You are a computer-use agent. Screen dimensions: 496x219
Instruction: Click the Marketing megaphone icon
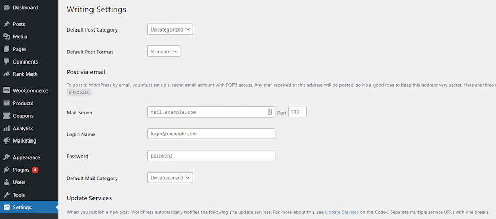tap(6, 141)
